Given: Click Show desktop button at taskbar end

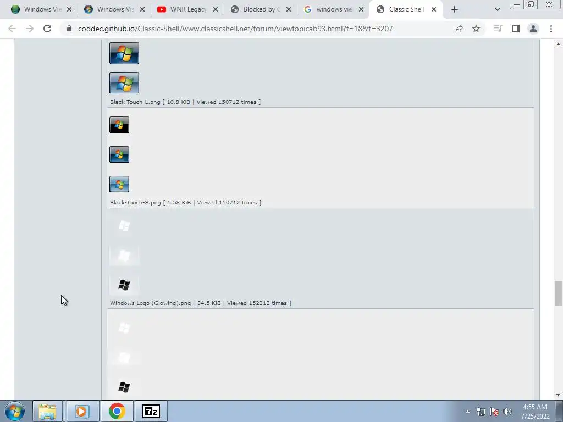Looking at the screenshot, I should point(559,411).
